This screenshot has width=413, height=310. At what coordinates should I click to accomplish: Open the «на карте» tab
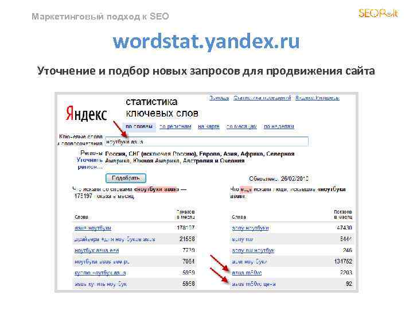pyautogui.click(x=209, y=126)
